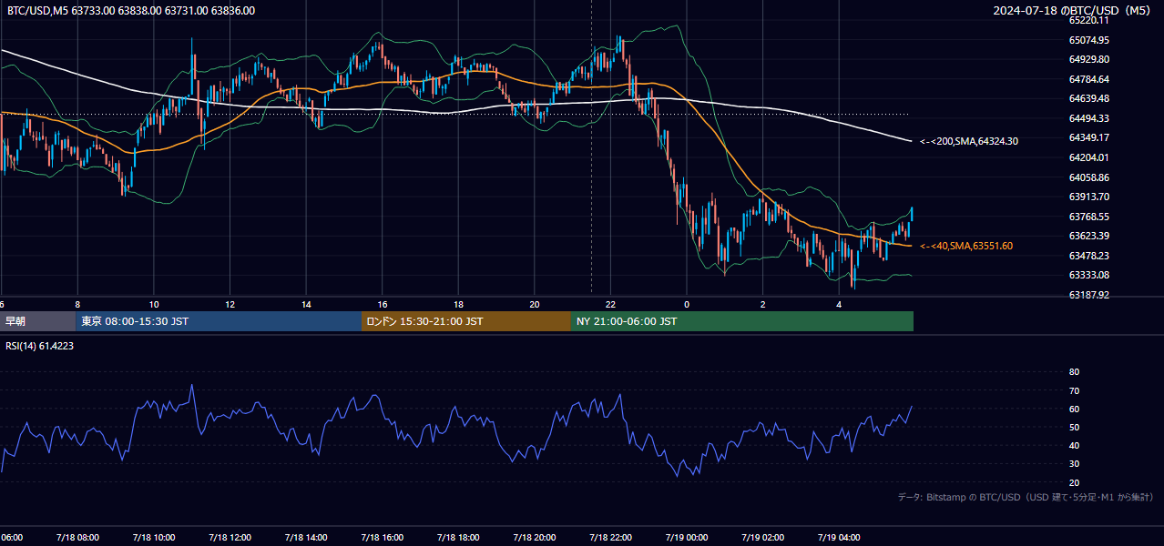Select the 2024-07-18 chart title at top right

tap(1074, 11)
